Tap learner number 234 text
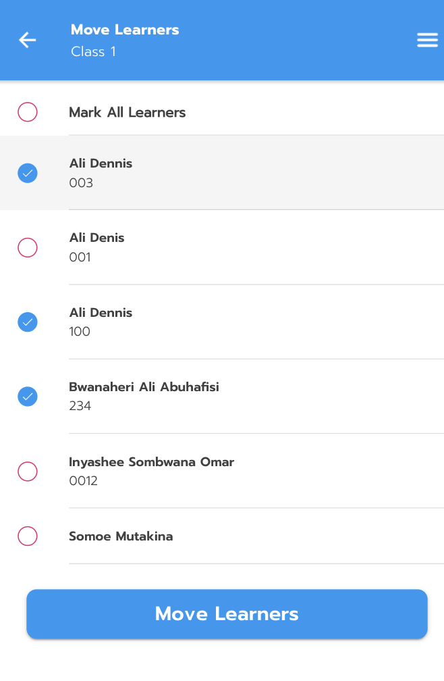Screen dimensions: 444x681 tap(80, 406)
